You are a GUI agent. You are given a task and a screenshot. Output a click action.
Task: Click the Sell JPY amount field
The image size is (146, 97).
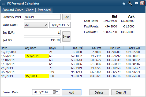[x=42, y=40]
